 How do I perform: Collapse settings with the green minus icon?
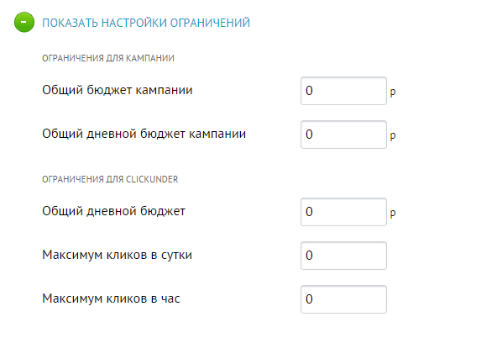pos(24,22)
